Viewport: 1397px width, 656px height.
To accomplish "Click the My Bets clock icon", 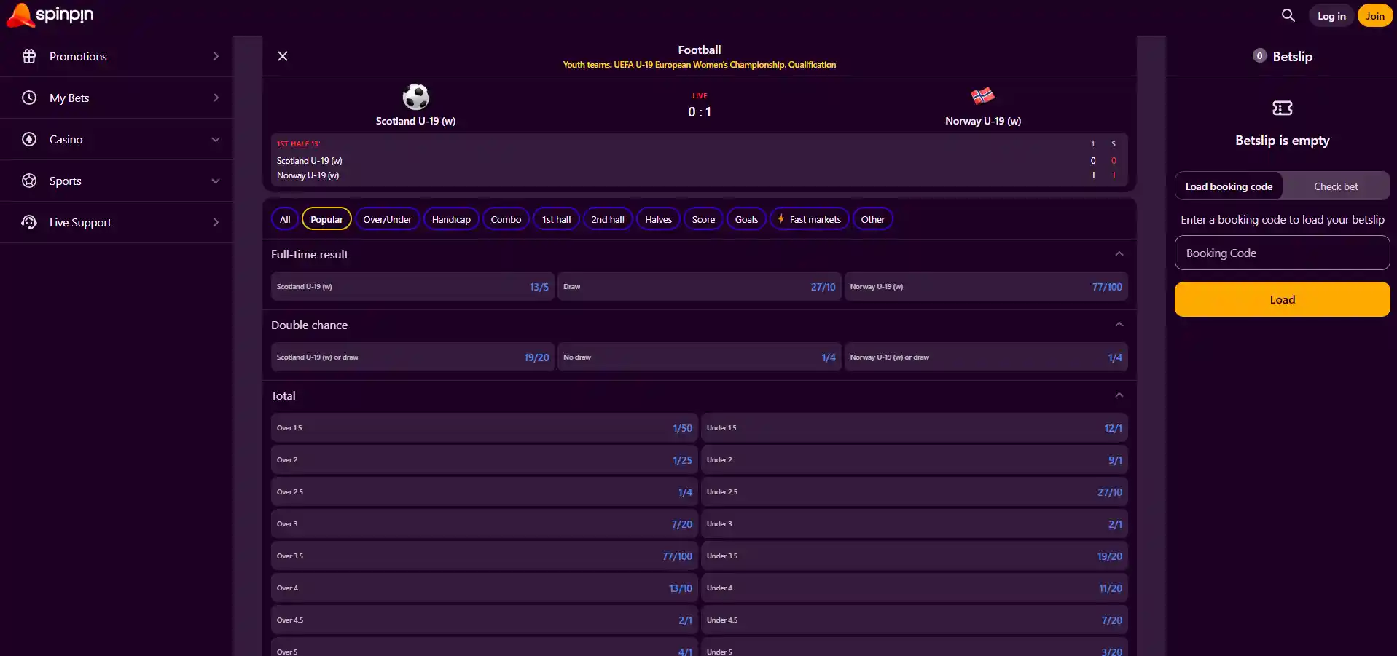I will point(29,98).
